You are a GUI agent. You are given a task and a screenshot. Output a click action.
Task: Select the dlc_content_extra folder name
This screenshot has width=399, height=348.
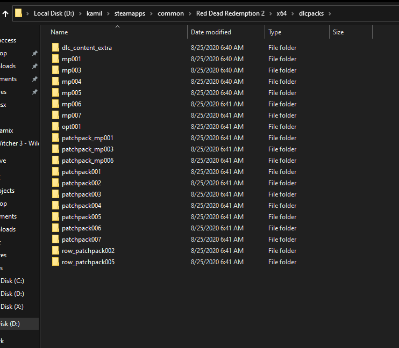click(87, 48)
